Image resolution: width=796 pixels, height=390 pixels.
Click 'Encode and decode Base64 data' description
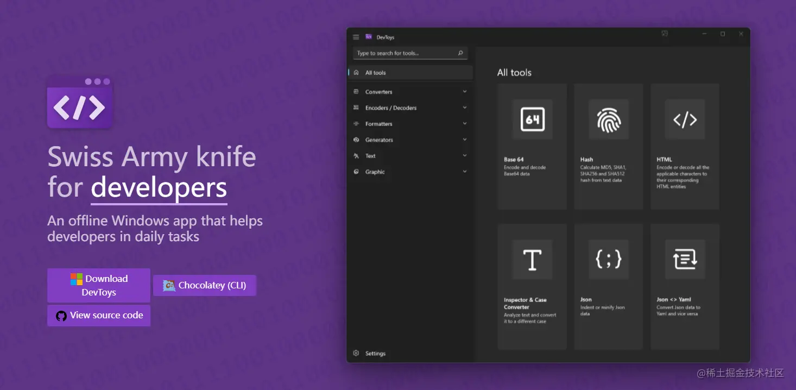coord(525,171)
